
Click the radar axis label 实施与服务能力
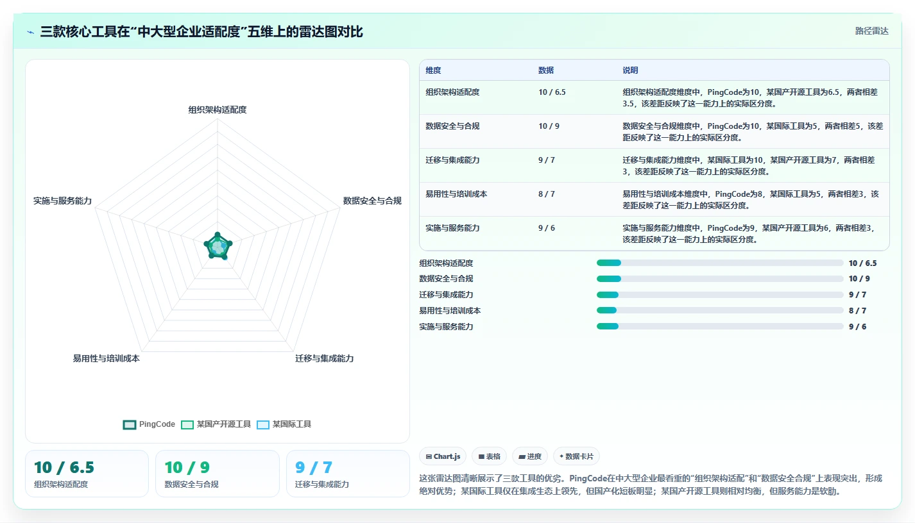coord(62,201)
